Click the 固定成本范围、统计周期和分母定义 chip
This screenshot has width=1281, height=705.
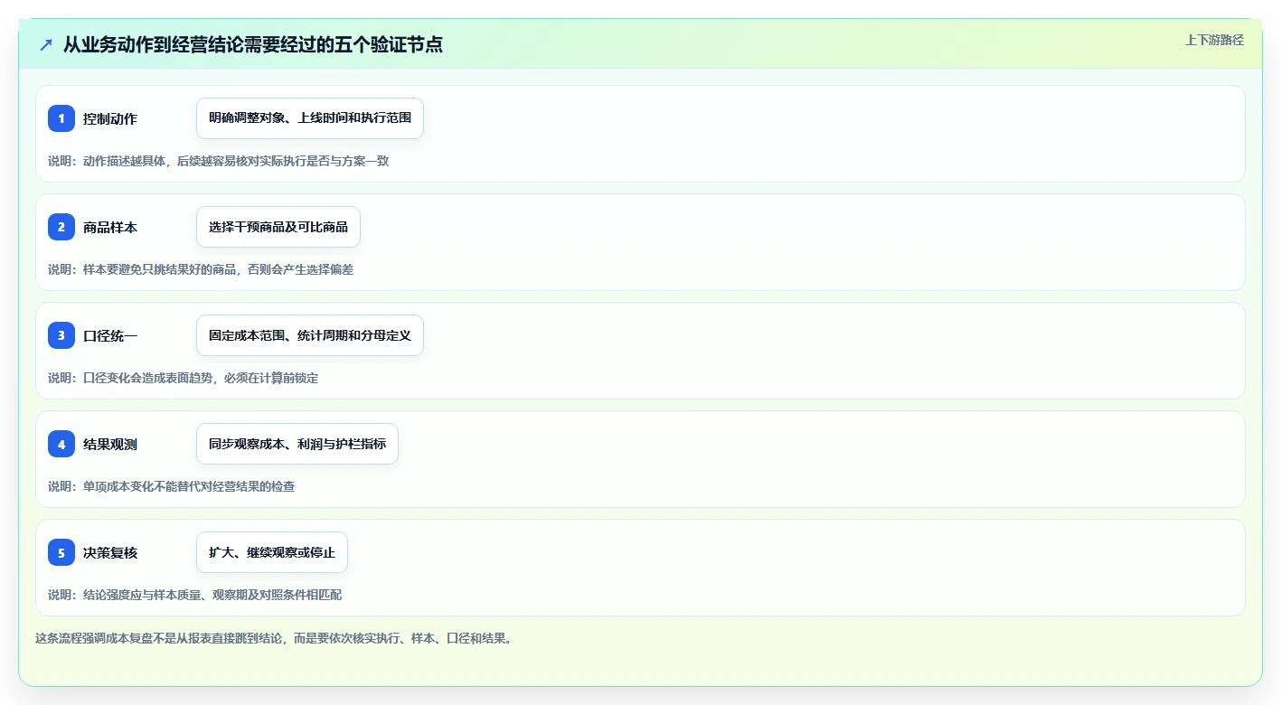(x=310, y=335)
